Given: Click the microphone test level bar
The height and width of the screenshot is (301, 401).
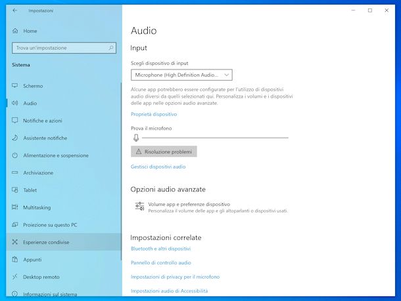Looking at the screenshot, I should (x=215, y=138).
